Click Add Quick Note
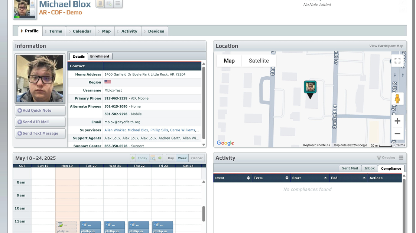The image size is (416, 233). click(40, 111)
